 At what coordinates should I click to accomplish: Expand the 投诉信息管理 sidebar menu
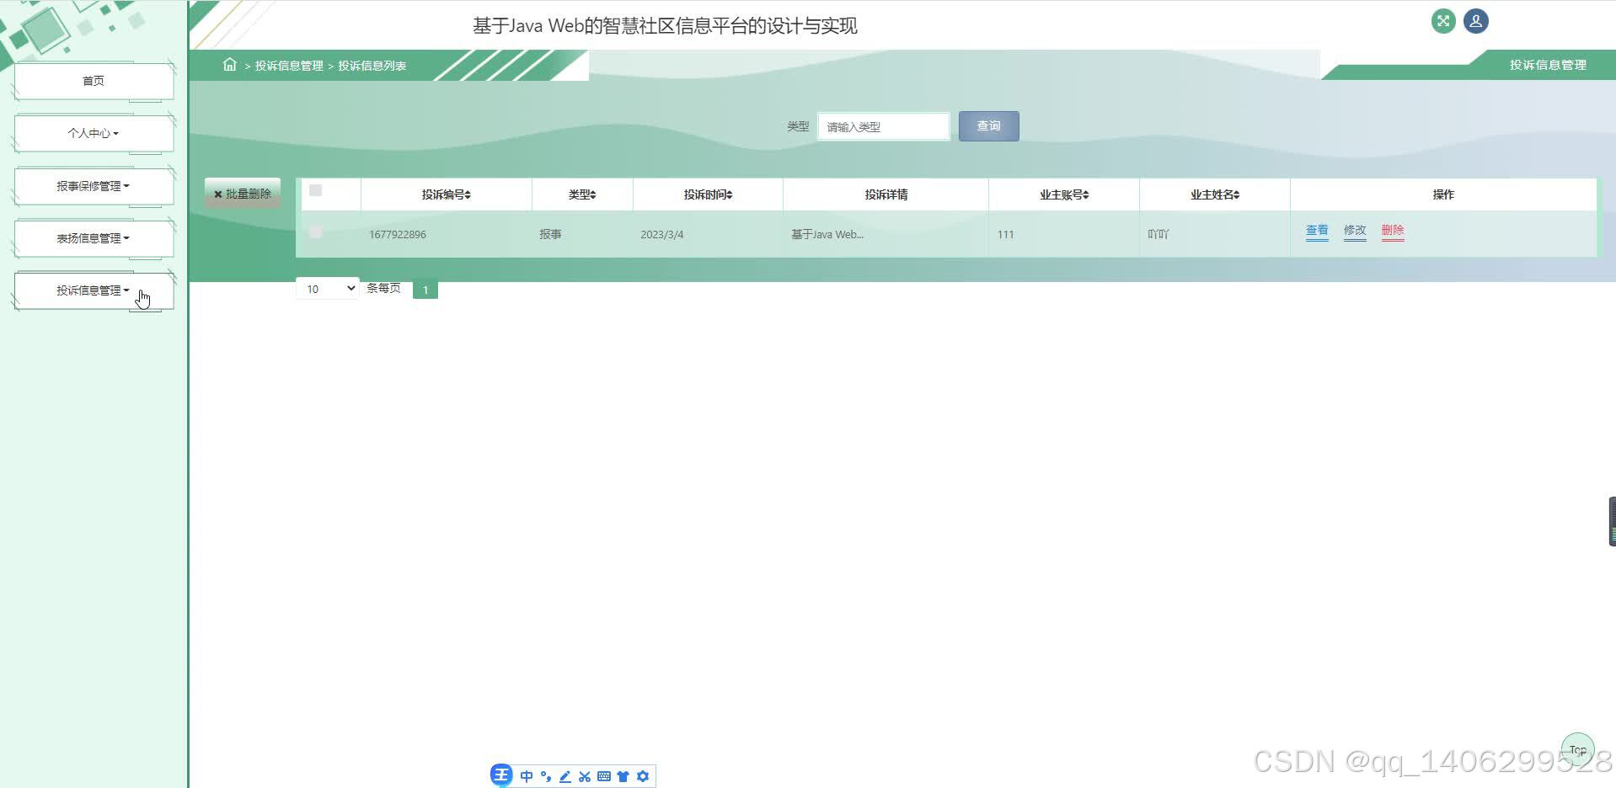point(93,290)
